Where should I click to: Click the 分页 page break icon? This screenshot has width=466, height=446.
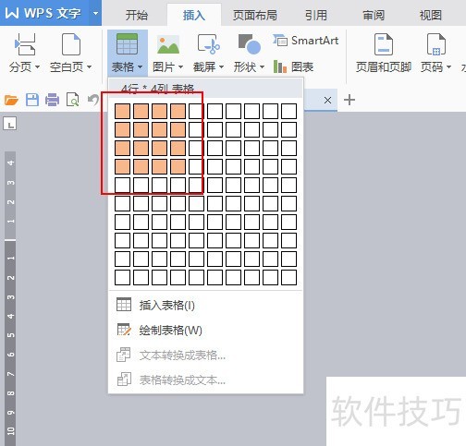tap(25, 44)
